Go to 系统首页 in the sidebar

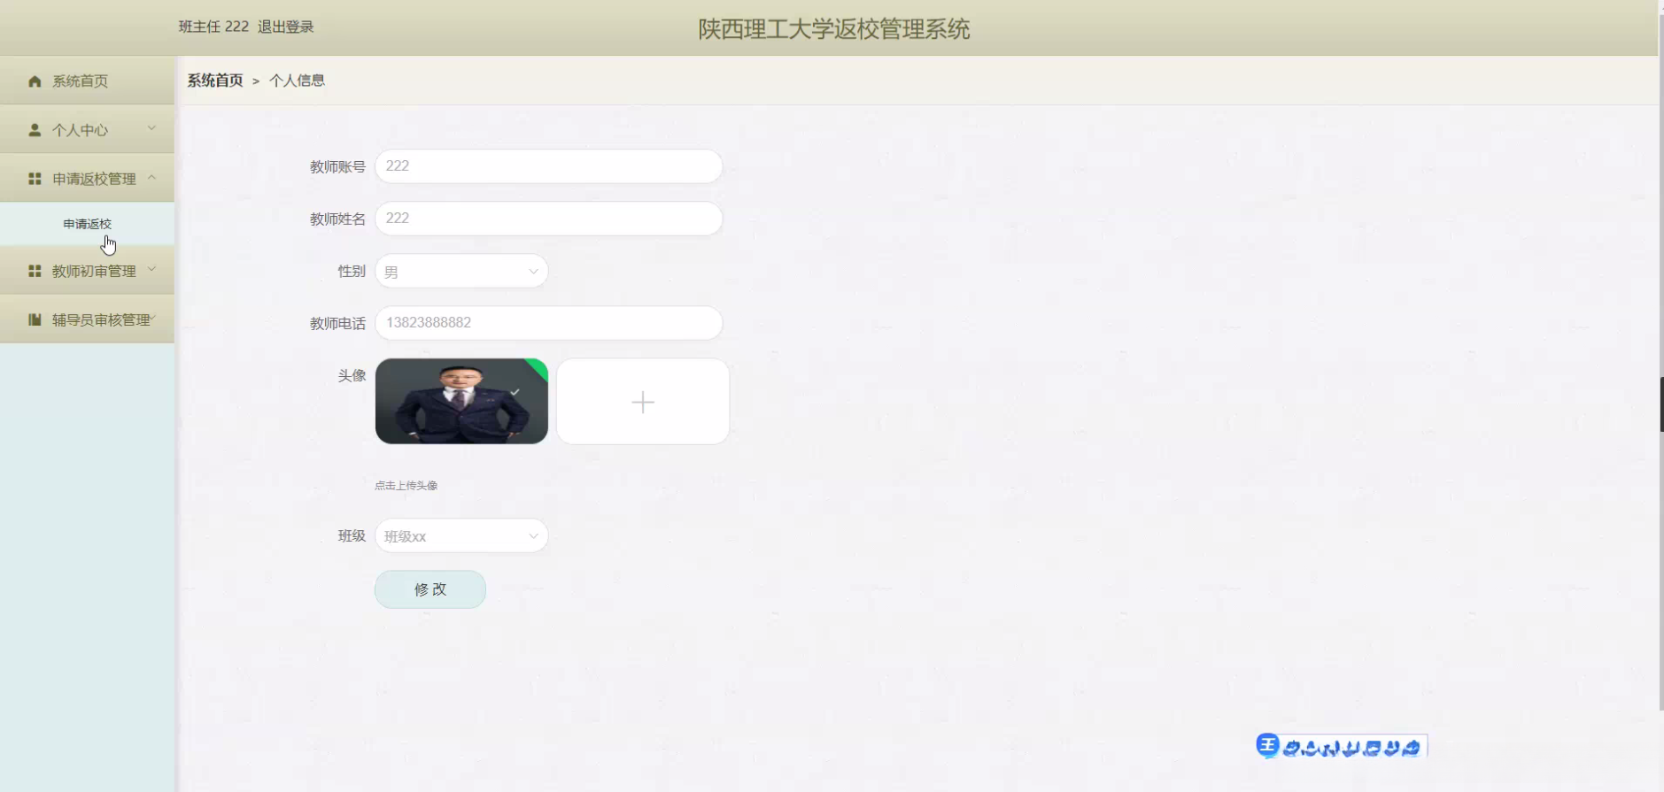tap(87, 81)
